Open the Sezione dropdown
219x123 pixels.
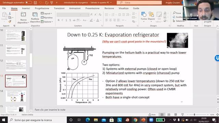pos(47,22)
